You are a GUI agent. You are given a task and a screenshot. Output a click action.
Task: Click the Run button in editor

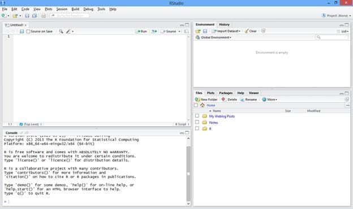pos(141,32)
